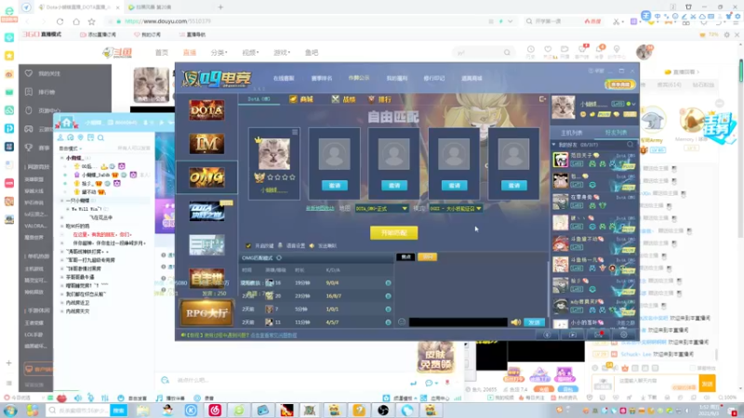This screenshot has width=744, height=418.
Task: Go to browser home page icon
Action: coord(76,21)
